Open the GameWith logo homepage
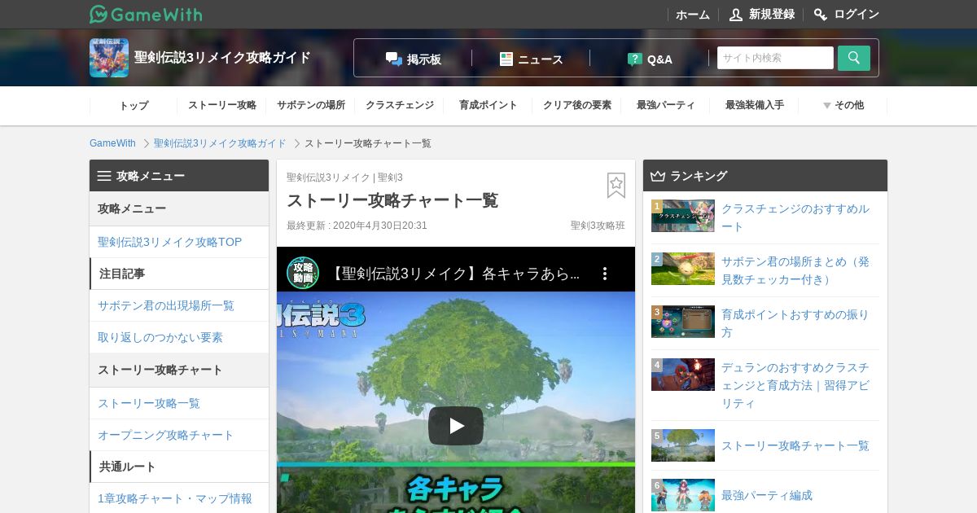977x513 pixels. [x=146, y=14]
